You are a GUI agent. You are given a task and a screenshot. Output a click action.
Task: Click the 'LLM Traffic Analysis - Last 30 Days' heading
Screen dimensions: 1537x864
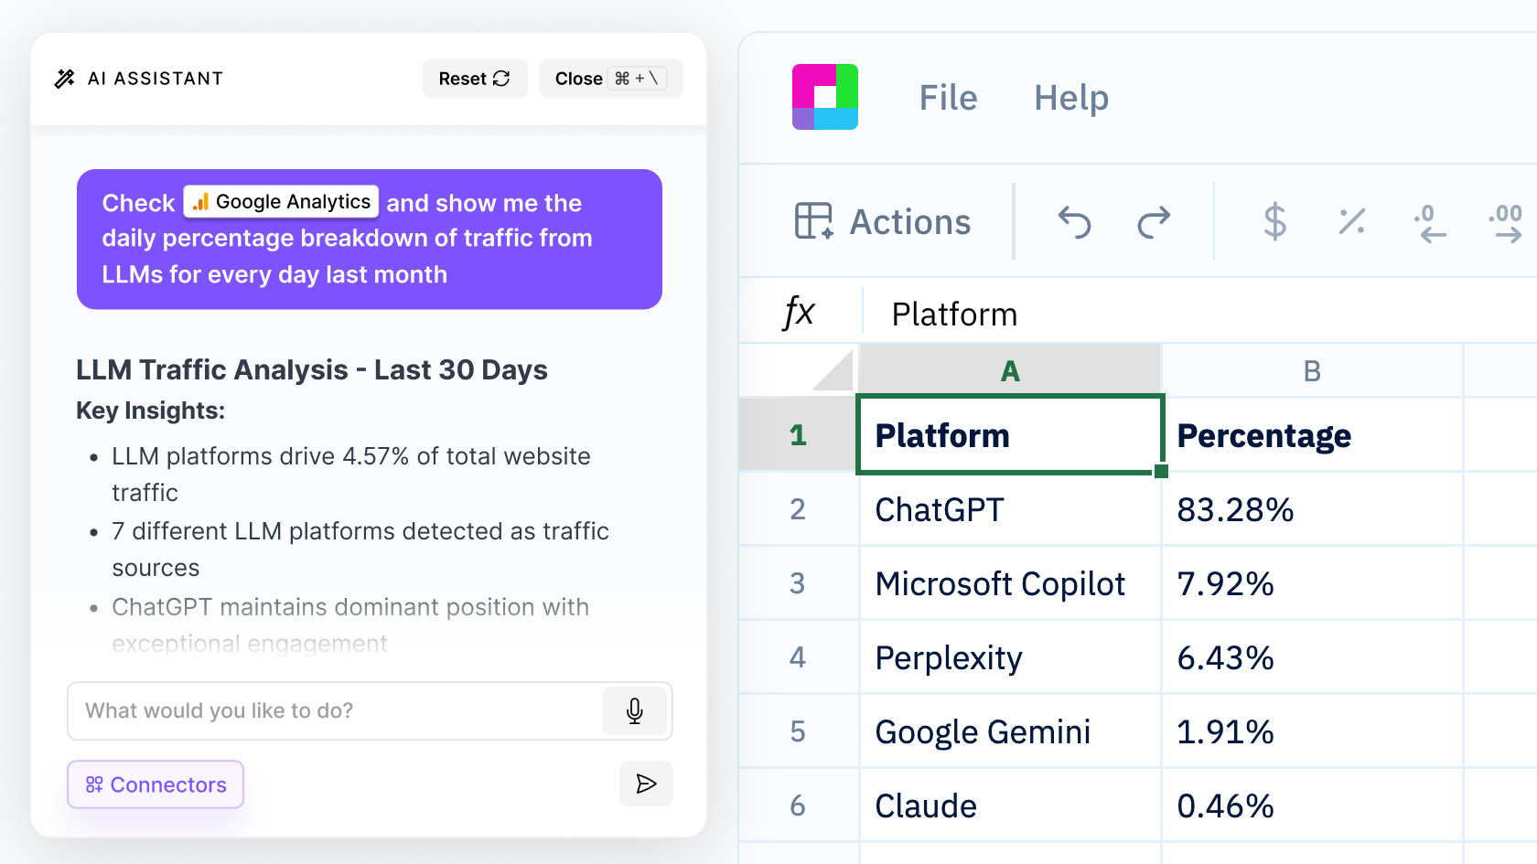coord(312,369)
